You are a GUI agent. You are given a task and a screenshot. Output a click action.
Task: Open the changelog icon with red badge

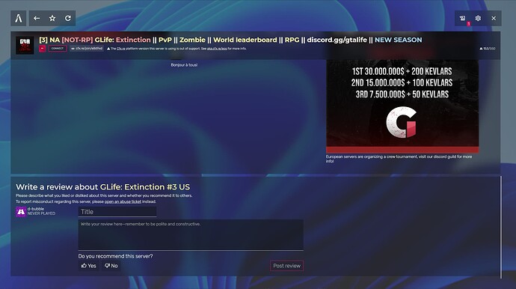[x=463, y=19]
